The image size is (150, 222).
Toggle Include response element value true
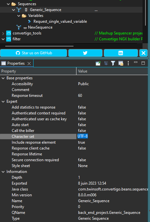pos(82,142)
